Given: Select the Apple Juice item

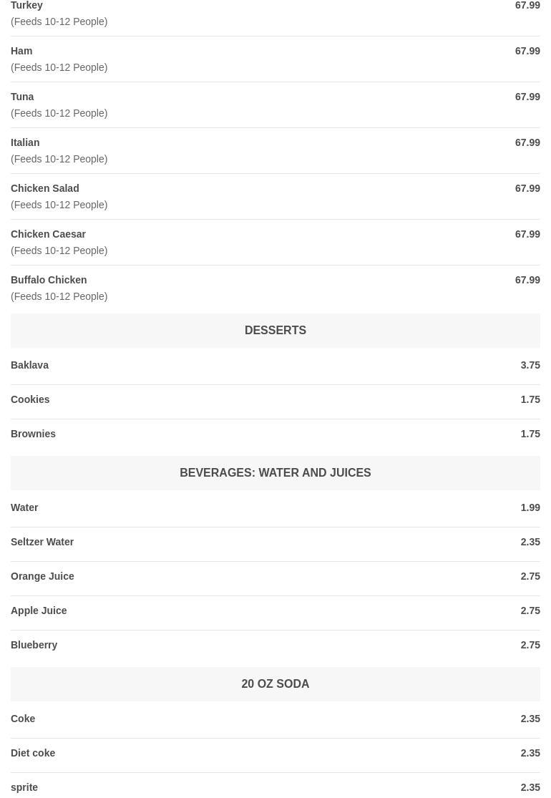Looking at the screenshot, I should click(39, 610).
